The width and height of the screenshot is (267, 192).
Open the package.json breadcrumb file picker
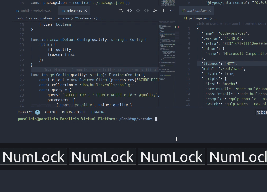(x=199, y=18)
